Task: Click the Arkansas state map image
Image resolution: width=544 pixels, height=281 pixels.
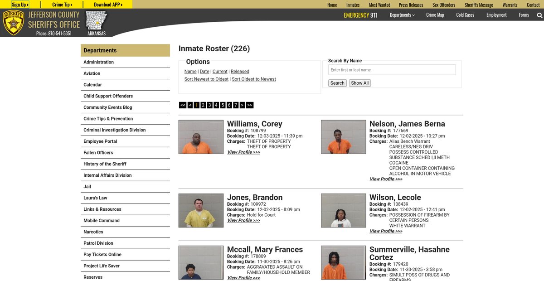Action: (x=96, y=21)
